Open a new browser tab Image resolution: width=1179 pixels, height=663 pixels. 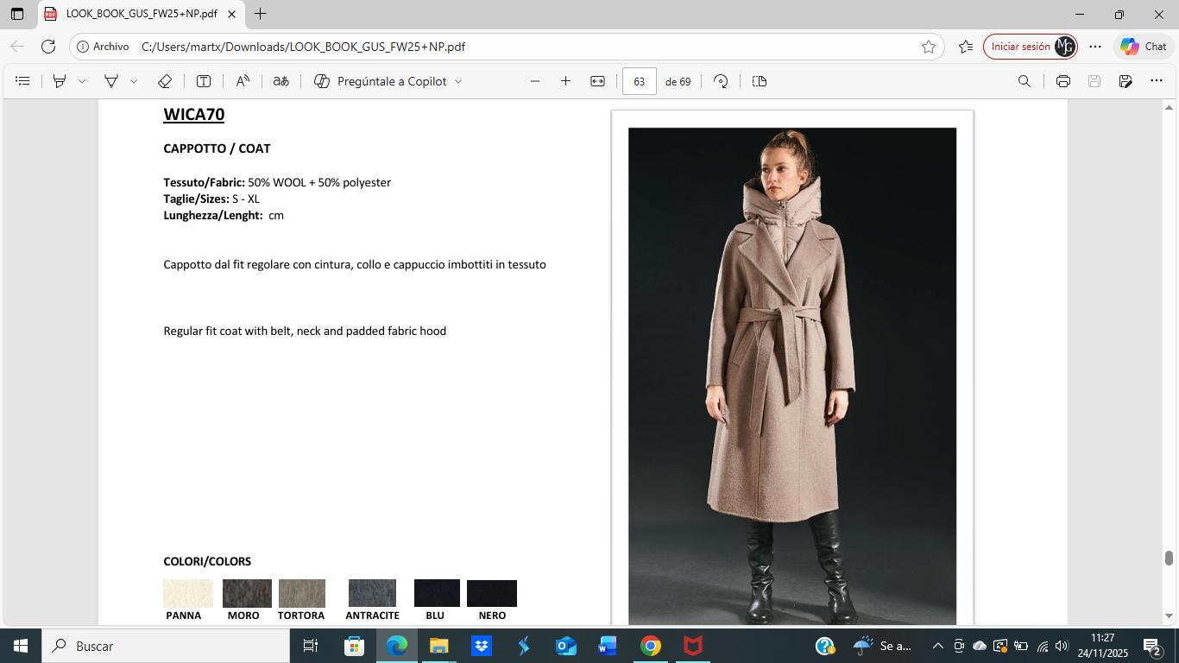(260, 14)
